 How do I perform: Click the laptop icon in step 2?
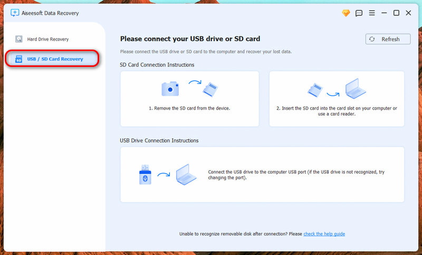[x=355, y=89]
